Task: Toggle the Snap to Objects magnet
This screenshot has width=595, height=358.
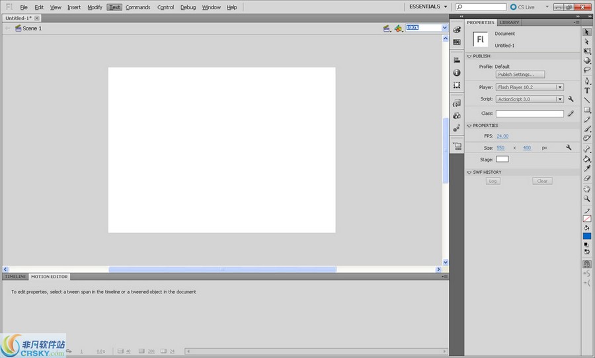Action: (586, 264)
